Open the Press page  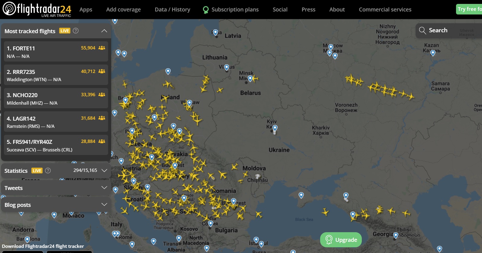308,10
